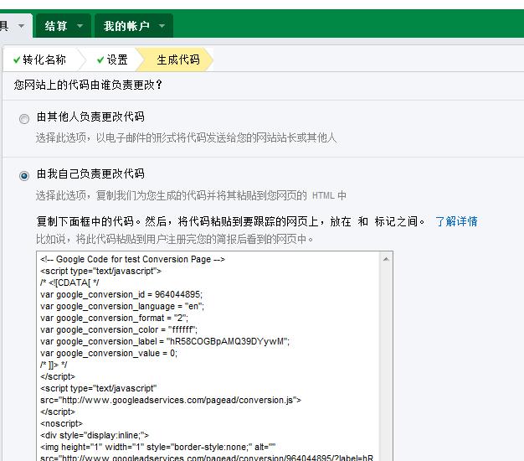
Task: Expand the 结算 dropdown arrow
Action: point(80,26)
